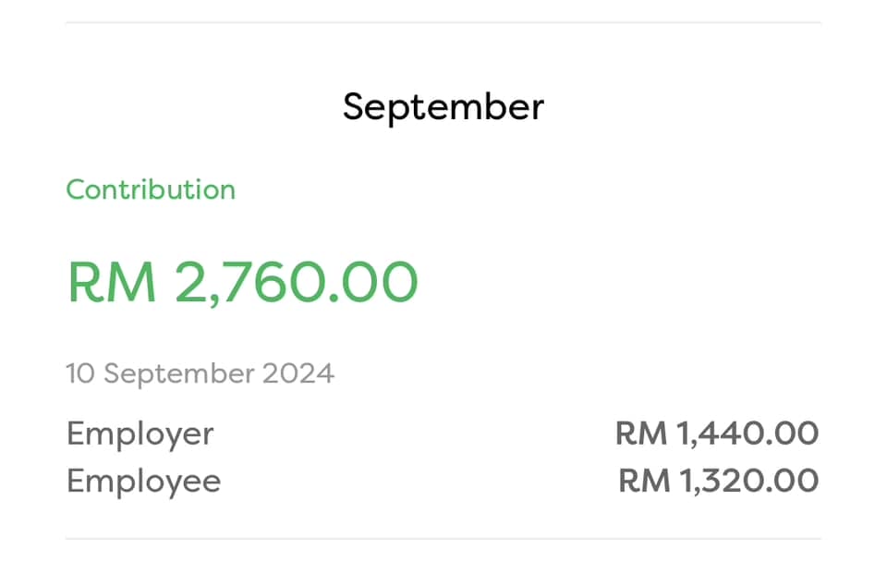887x562 pixels.
Task: Click the top divider line above September
Action: click(443, 22)
